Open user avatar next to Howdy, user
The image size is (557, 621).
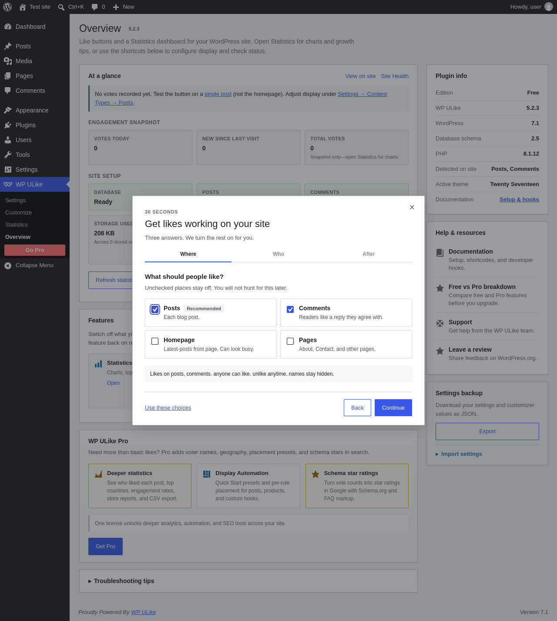tap(549, 7)
